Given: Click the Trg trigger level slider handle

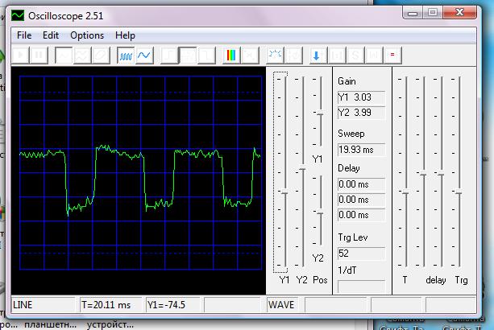Looking at the screenshot, I should 459,192.
